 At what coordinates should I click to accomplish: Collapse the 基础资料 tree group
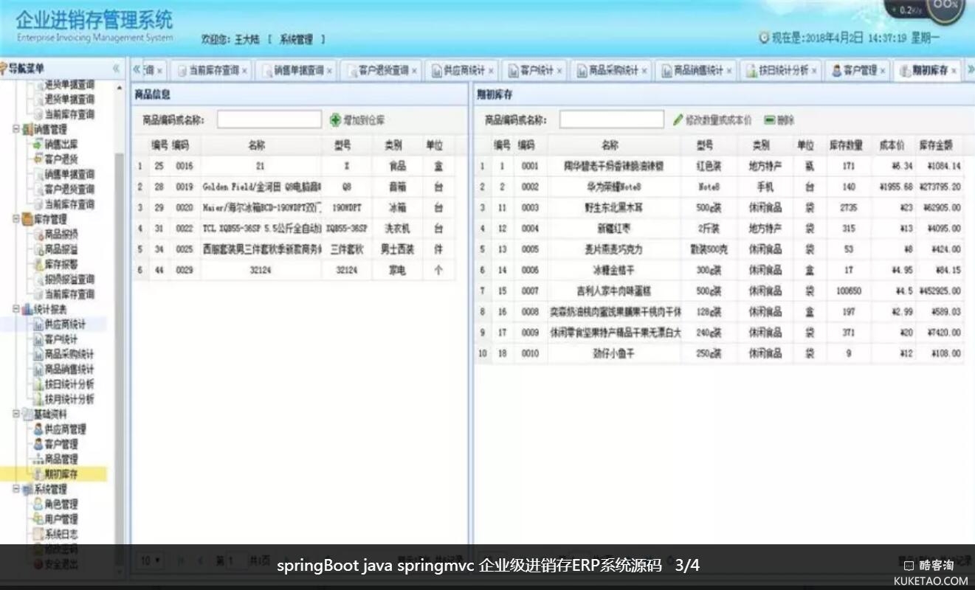(x=16, y=414)
